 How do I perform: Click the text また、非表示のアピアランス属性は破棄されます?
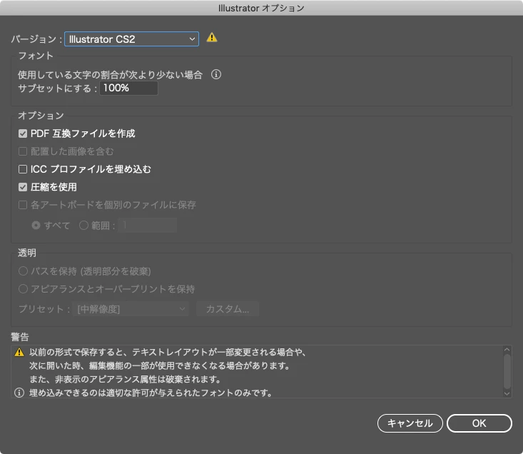pos(125,379)
